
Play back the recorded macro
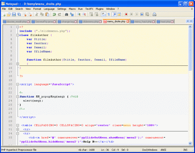coord(137,14)
